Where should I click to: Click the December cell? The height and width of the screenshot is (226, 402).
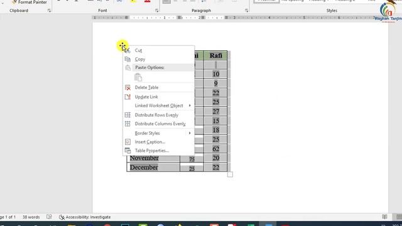[x=153, y=168]
